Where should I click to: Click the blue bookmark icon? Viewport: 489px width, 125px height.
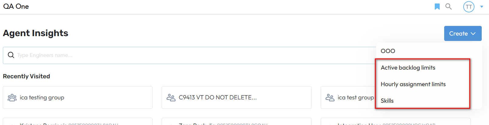pyautogui.click(x=437, y=7)
